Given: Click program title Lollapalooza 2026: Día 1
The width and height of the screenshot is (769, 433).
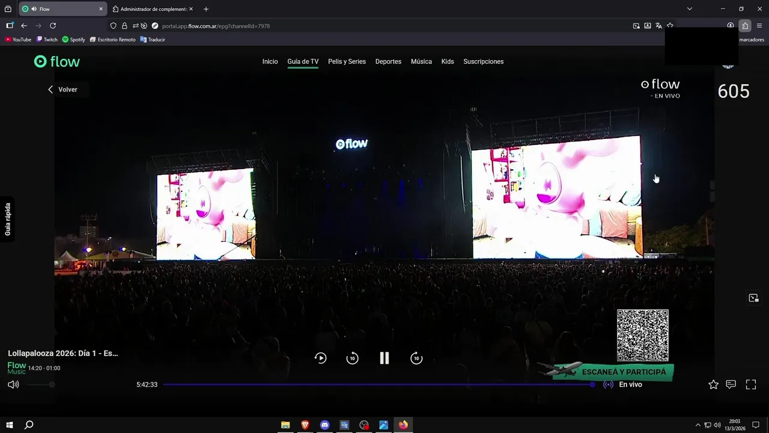Looking at the screenshot, I should (63, 353).
